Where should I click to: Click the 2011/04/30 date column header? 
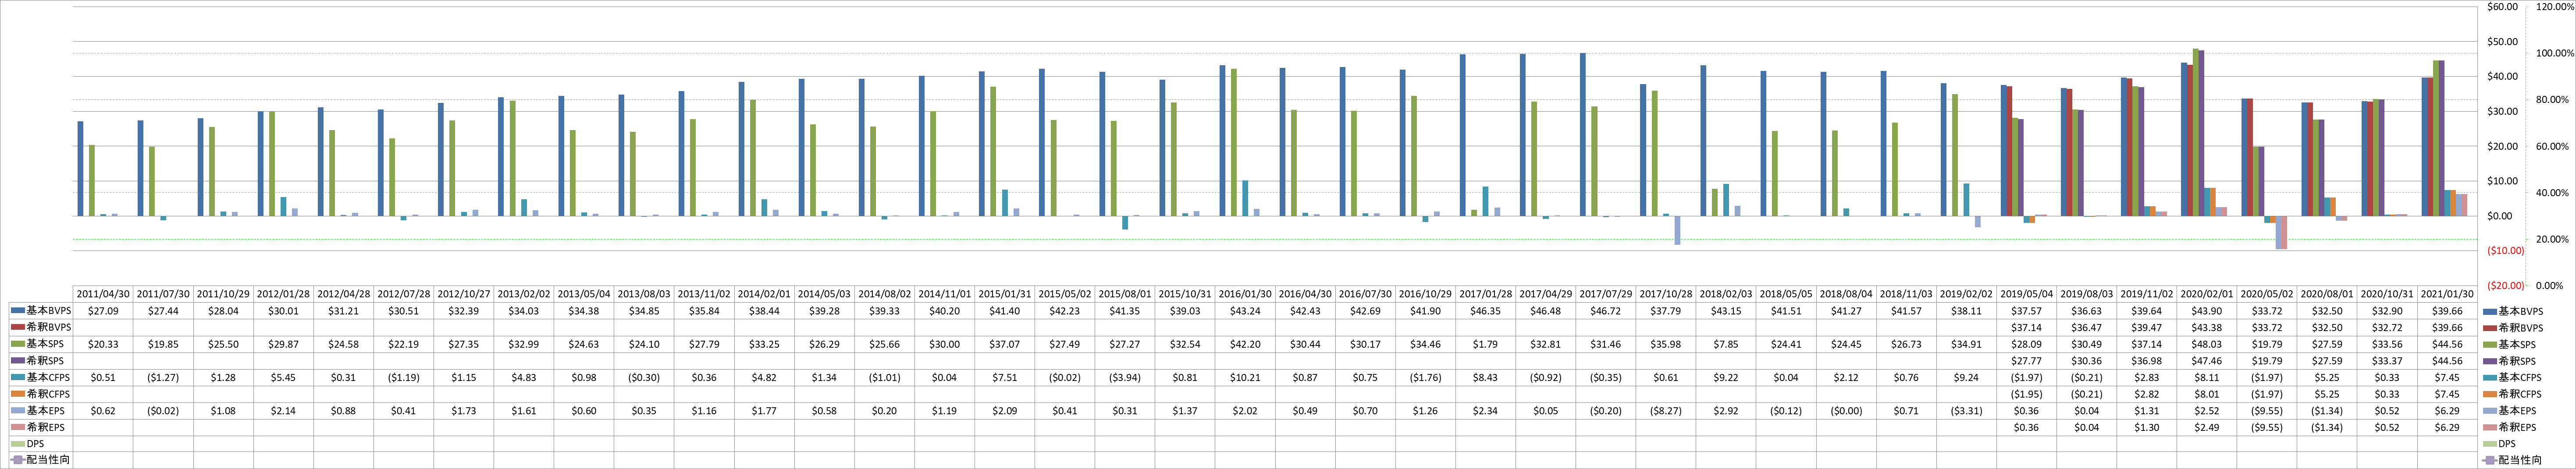tap(103, 294)
